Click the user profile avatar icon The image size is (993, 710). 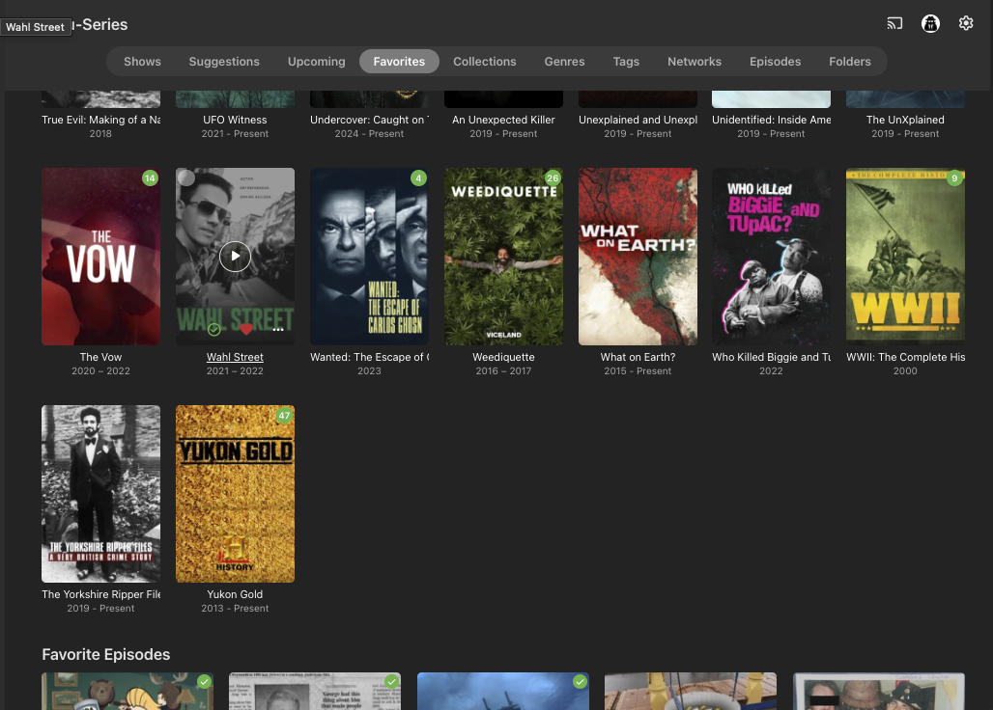pos(930,23)
